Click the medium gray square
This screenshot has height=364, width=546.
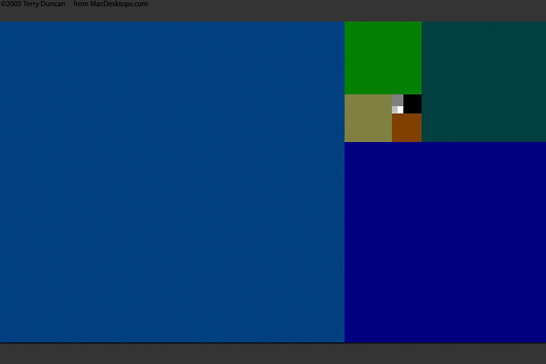(397, 100)
